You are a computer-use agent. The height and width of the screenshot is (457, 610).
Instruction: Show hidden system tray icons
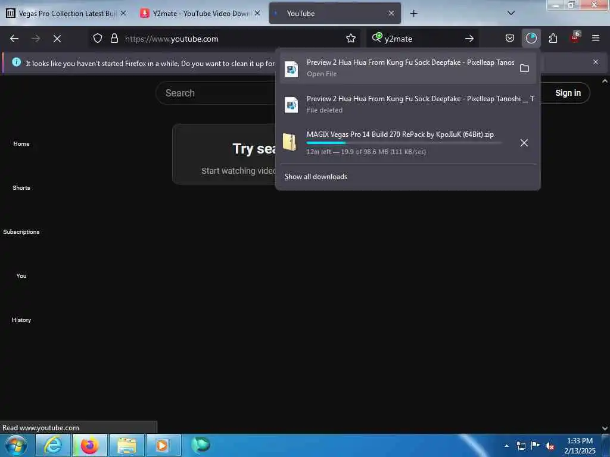click(x=506, y=446)
